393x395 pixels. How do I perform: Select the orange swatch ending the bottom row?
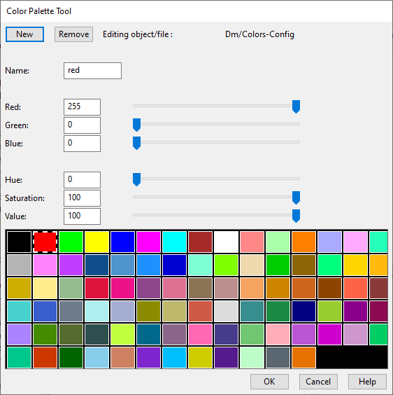303,357
